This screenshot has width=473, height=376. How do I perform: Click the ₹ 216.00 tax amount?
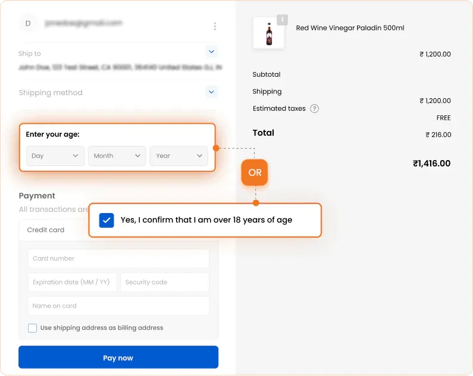click(x=438, y=135)
